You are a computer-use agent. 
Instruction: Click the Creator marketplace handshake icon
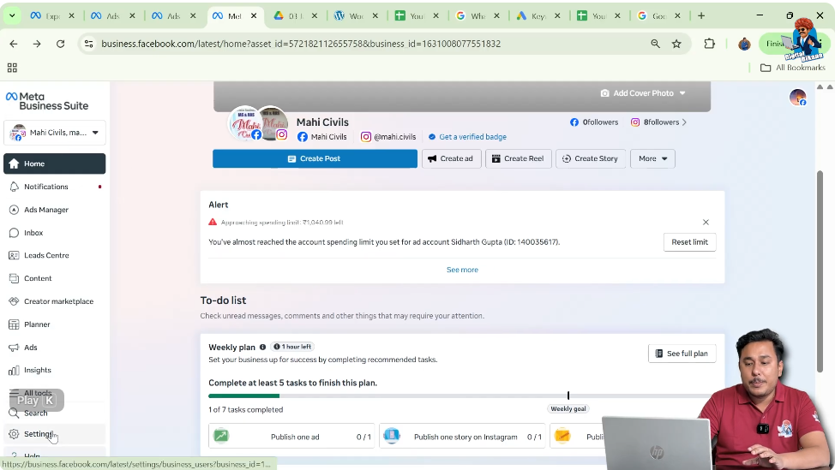(14, 301)
